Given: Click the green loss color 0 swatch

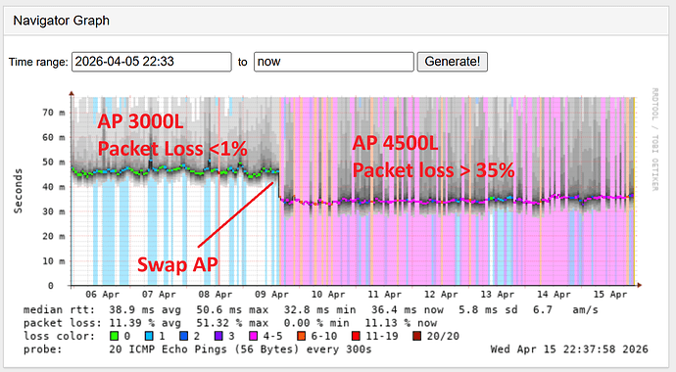Looking at the screenshot, I should tap(115, 336).
